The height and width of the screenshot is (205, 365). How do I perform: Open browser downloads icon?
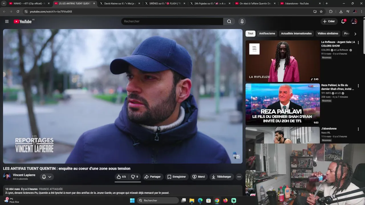(x=341, y=11)
